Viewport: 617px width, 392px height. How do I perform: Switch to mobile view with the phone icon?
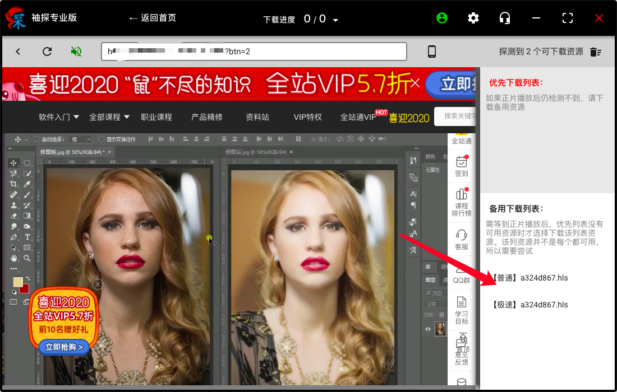coord(432,52)
